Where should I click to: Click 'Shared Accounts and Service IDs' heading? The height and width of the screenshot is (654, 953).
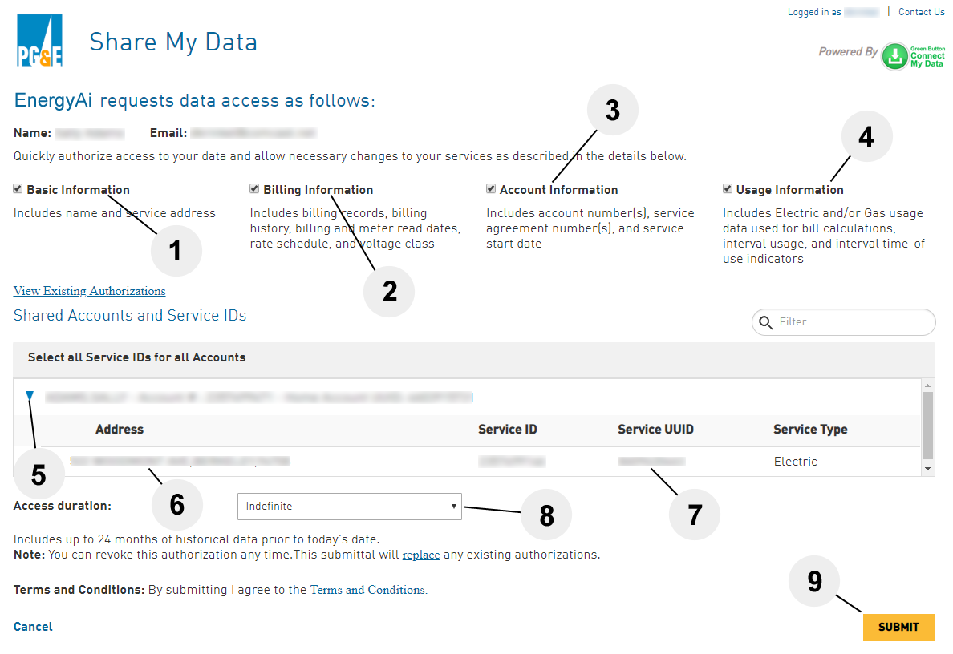click(x=130, y=316)
